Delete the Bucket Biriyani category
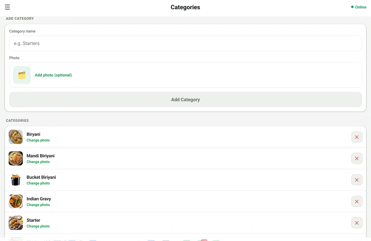371x241 pixels. tap(357, 180)
